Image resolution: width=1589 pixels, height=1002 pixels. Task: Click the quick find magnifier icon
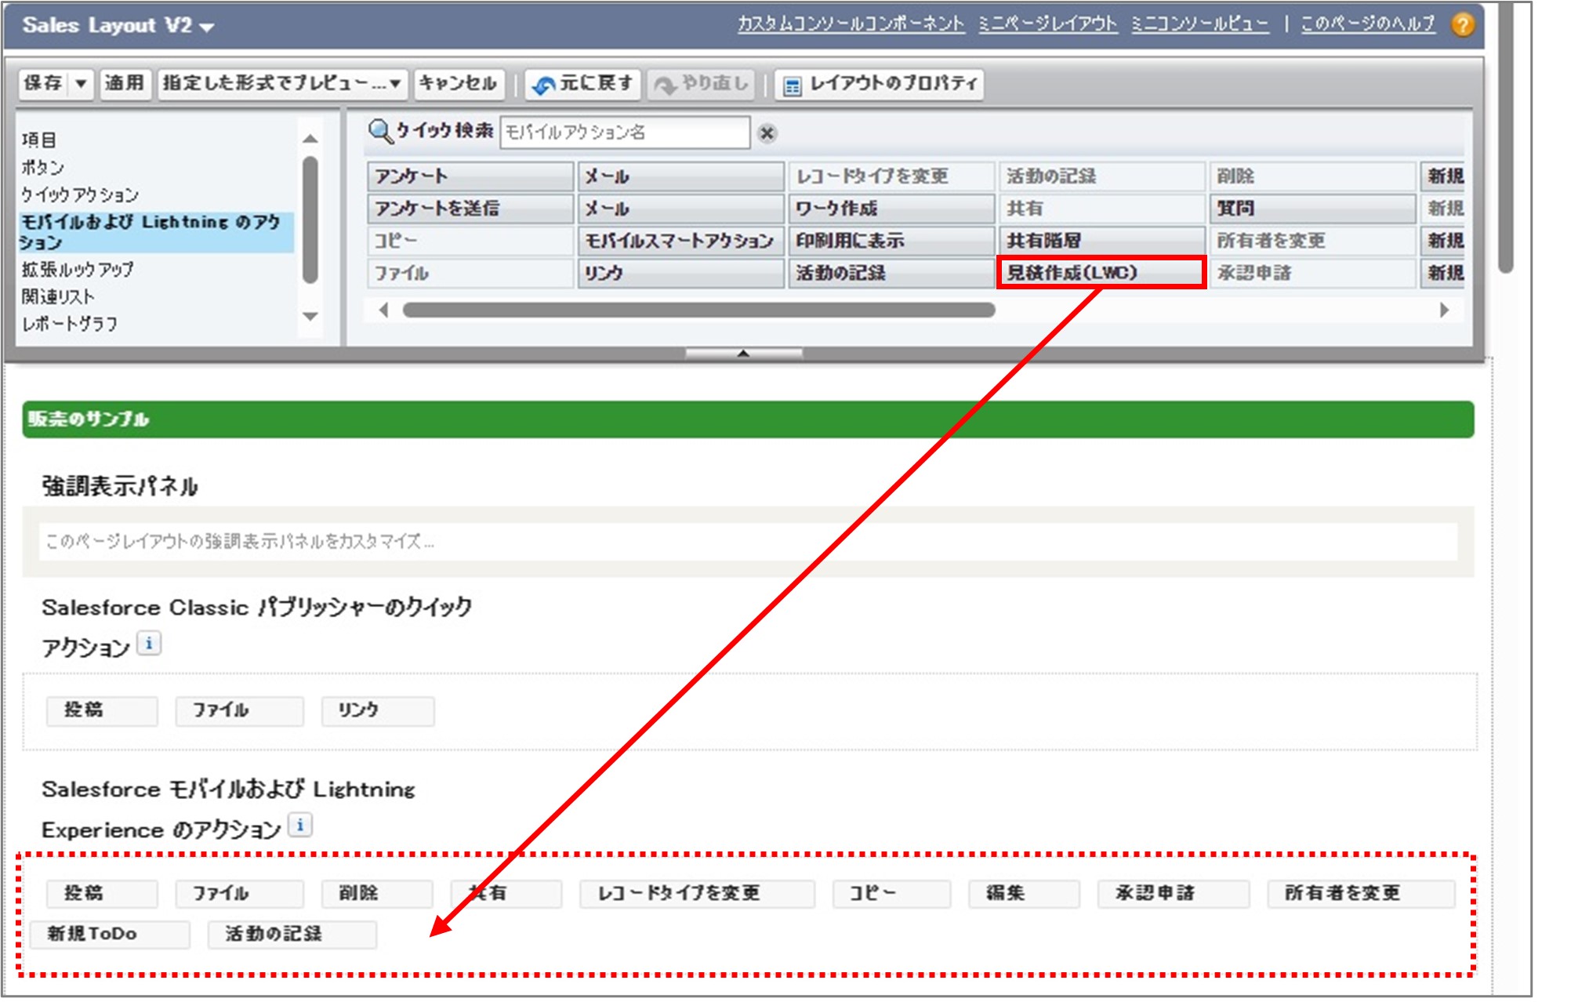click(379, 131)
